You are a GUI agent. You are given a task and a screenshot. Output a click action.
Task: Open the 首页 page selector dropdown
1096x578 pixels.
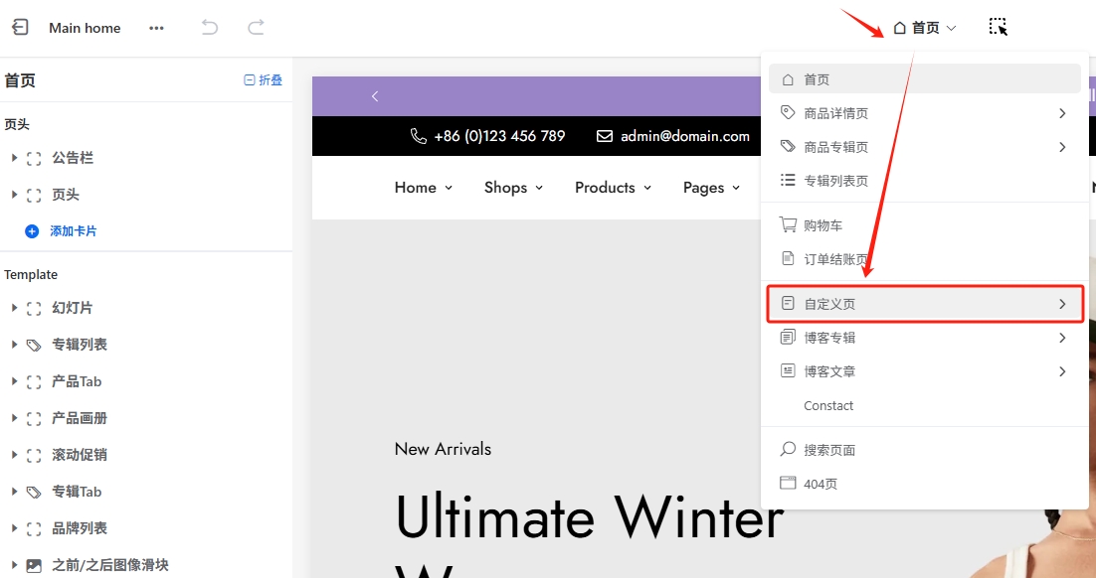point(925,28)
